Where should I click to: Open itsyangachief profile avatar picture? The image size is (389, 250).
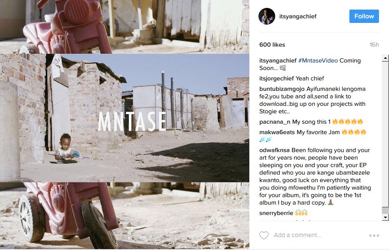pos(267,16)
